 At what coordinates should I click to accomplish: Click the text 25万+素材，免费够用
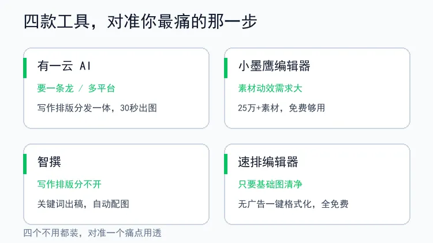281,108
